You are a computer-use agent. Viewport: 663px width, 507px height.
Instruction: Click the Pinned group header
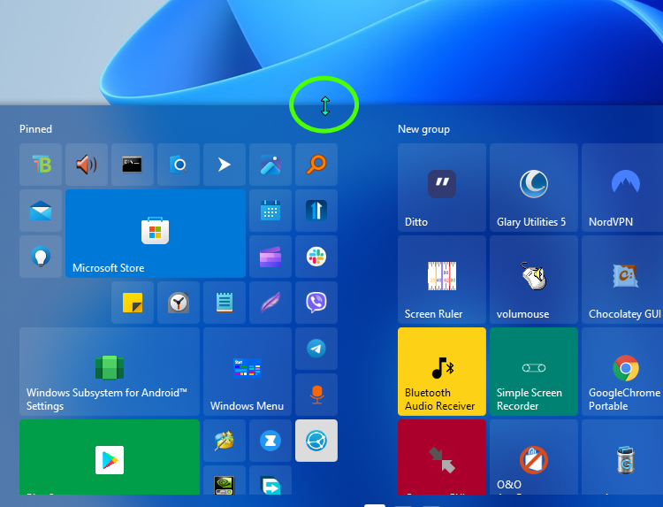coord(35,129)
